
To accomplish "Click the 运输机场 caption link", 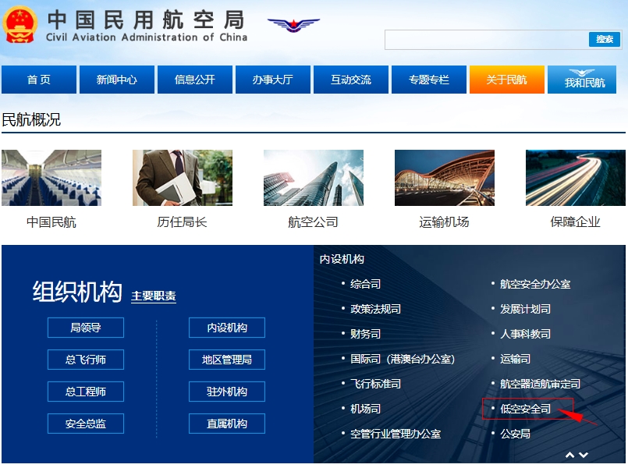I will click(444, 222).
